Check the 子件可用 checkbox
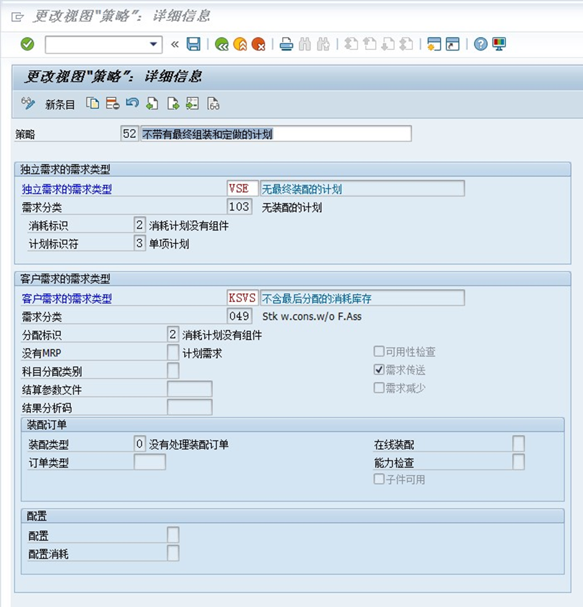 tap(379, 479)
